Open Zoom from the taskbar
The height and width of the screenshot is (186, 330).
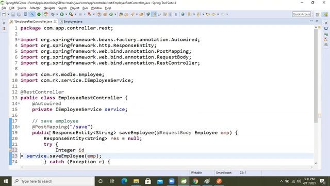point(172,181)
